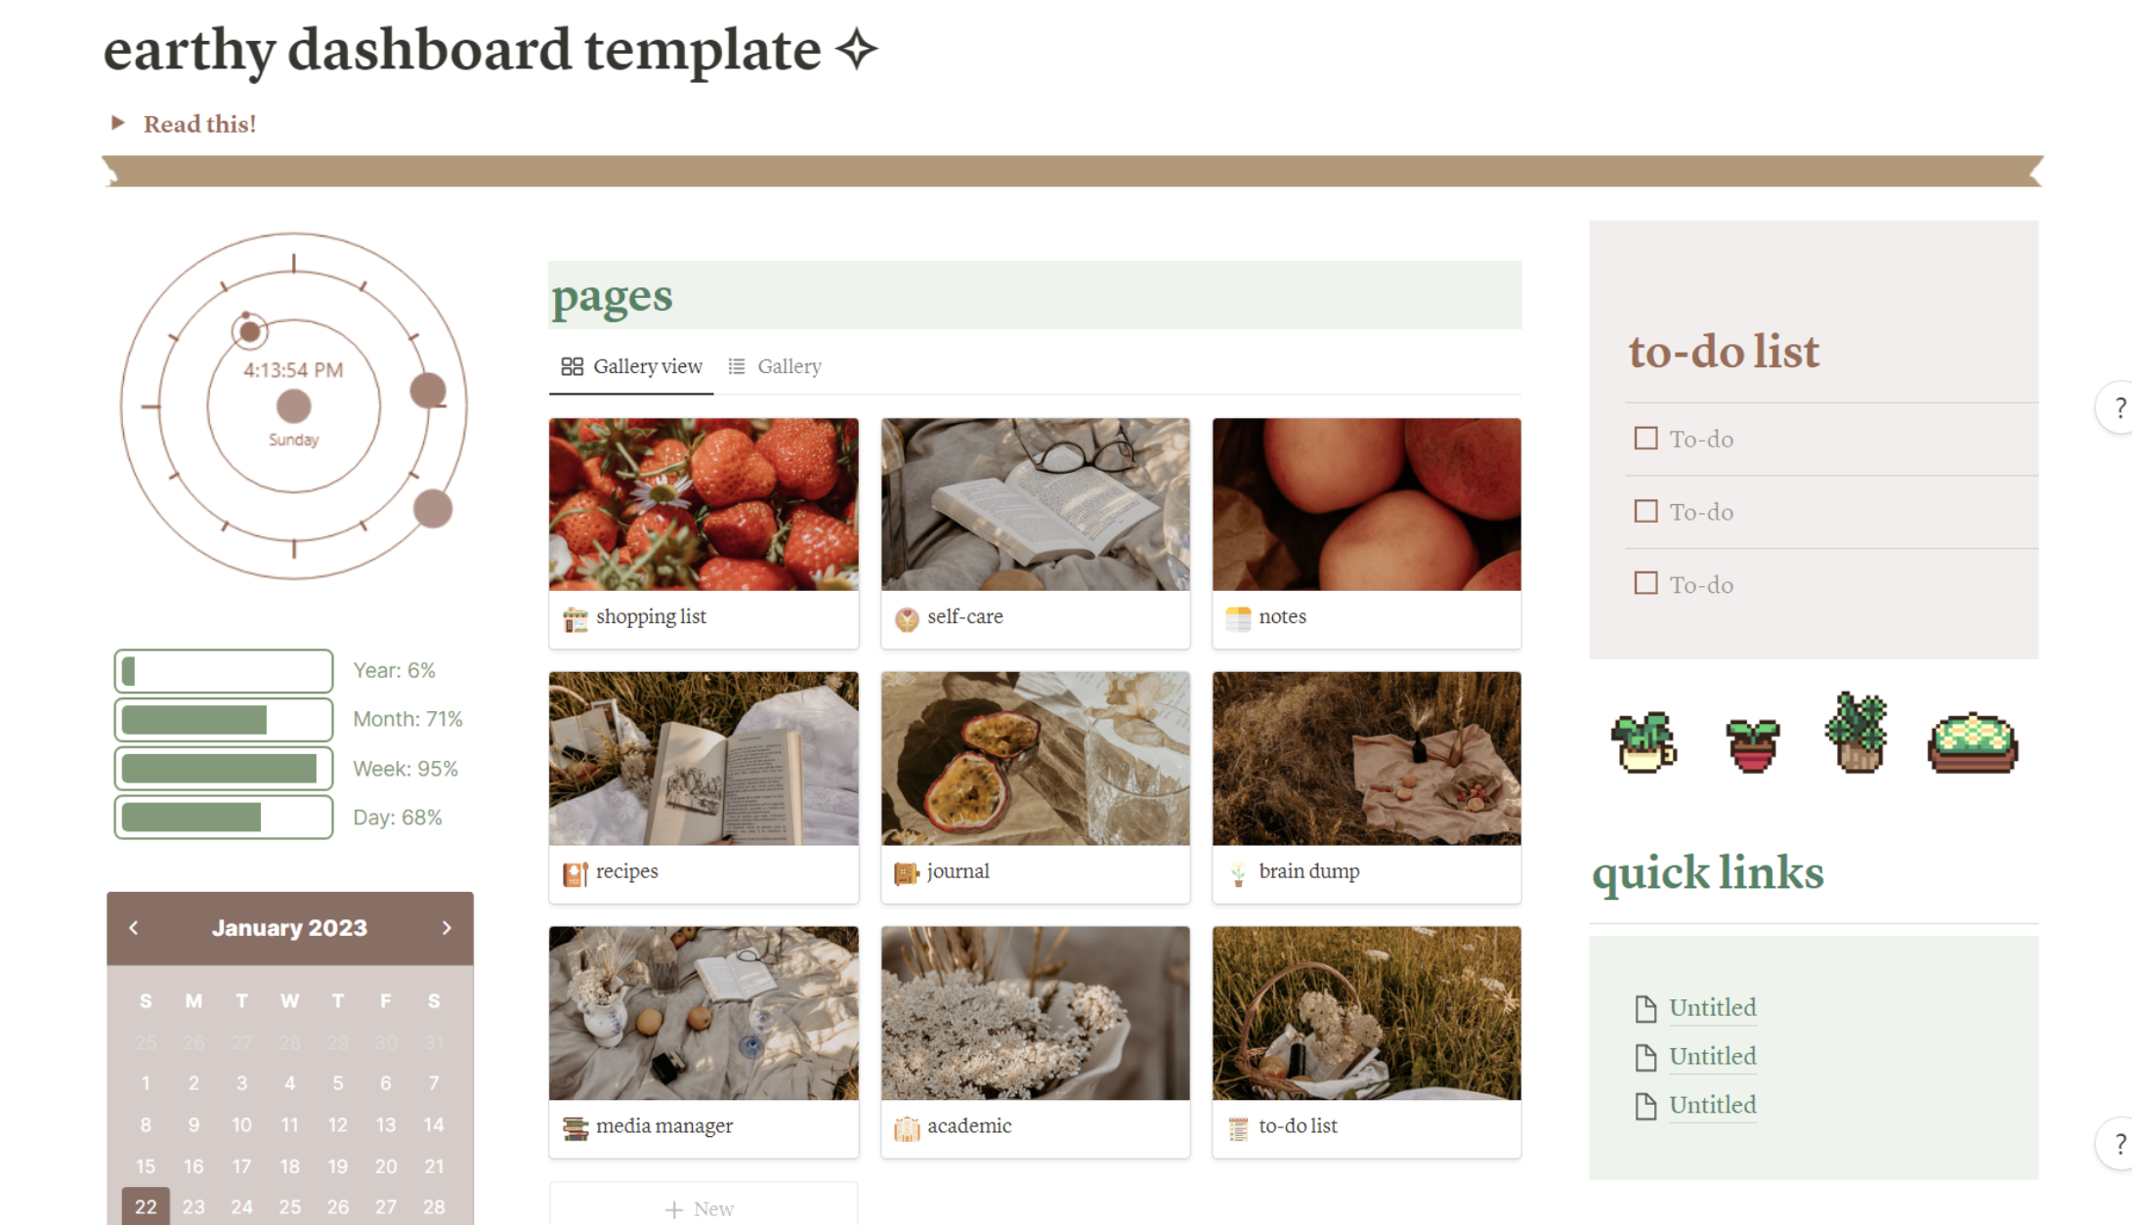The image size is (2132, 1225).
Task: Open the brain dump page icon
Action: point(1239,870)
